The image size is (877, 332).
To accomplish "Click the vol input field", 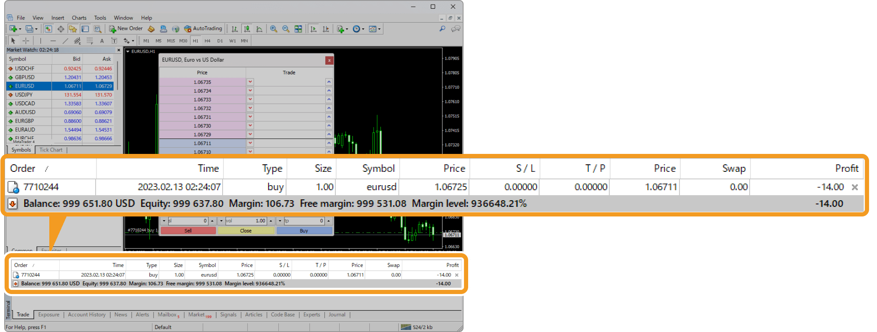I will click(x=246, y=221).
